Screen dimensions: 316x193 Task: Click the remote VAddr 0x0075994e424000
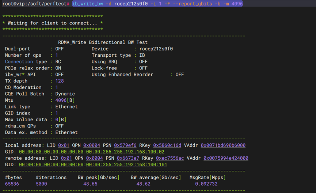(226, 158)
